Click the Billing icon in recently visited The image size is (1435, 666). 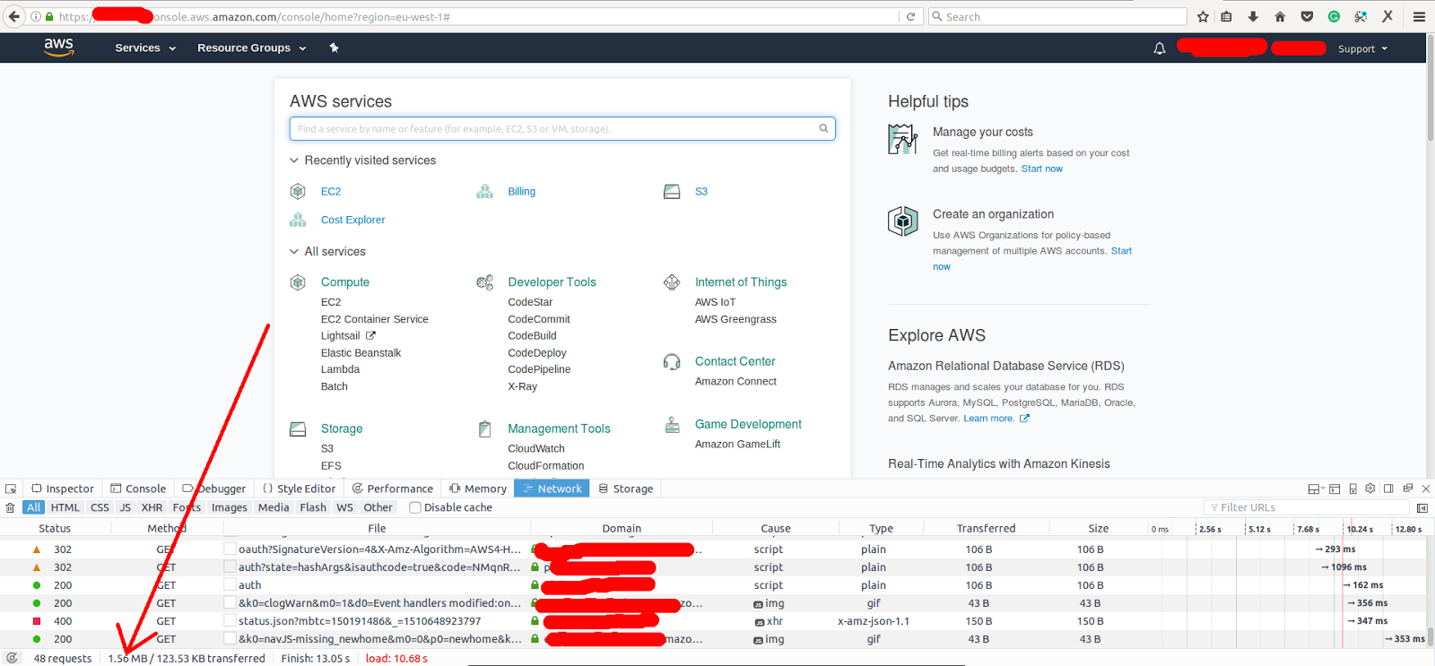484,191
